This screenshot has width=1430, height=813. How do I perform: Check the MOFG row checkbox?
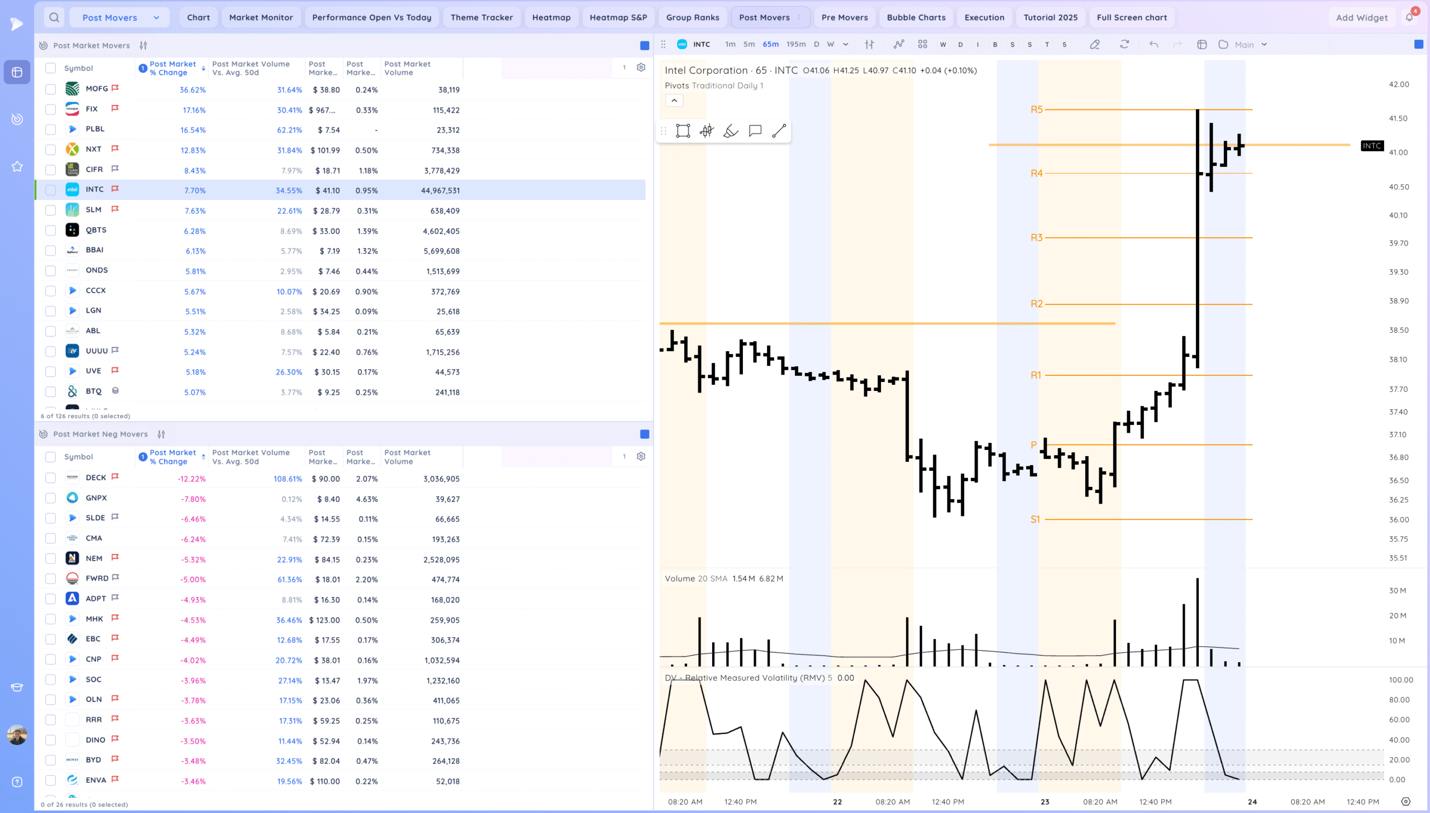(50, 89)
